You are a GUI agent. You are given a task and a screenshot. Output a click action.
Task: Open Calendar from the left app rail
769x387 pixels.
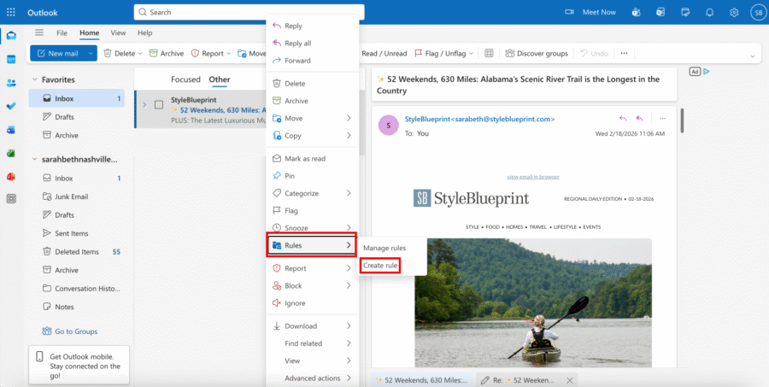[x=11, y=59]
